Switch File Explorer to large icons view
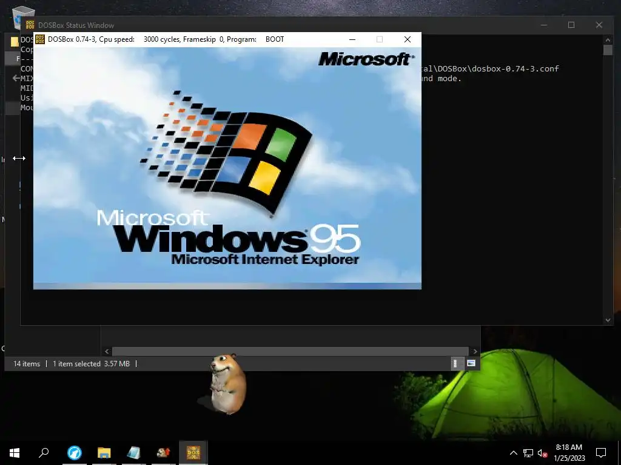 click(x=471, y=363)
